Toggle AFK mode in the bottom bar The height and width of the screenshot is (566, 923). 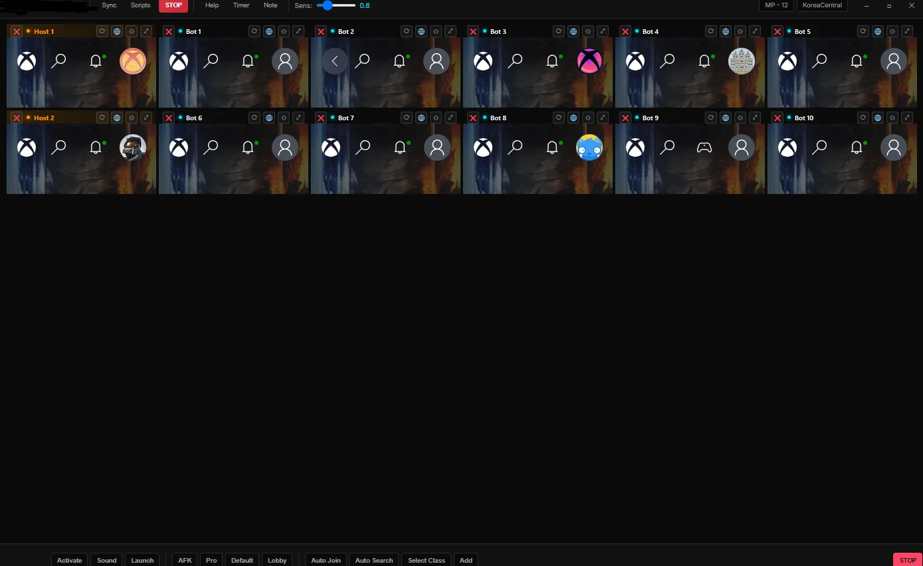(185, 560)
